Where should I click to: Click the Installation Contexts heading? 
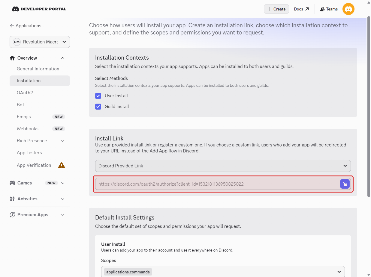point(122,57)
